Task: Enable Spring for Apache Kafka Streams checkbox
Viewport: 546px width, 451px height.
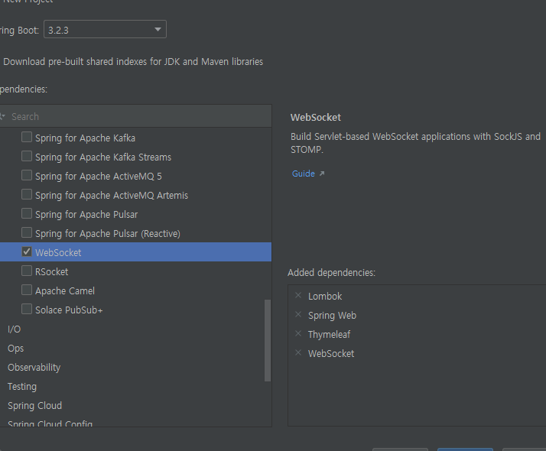Action: pos(27,156)
